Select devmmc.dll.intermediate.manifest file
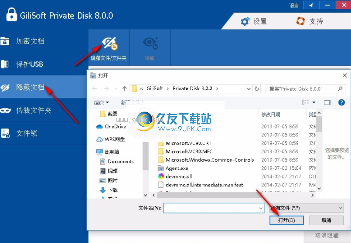This screenshot has width=351, height=243. coord(201,185)
